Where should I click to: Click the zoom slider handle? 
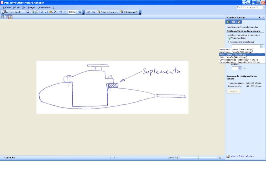[198, 157]
